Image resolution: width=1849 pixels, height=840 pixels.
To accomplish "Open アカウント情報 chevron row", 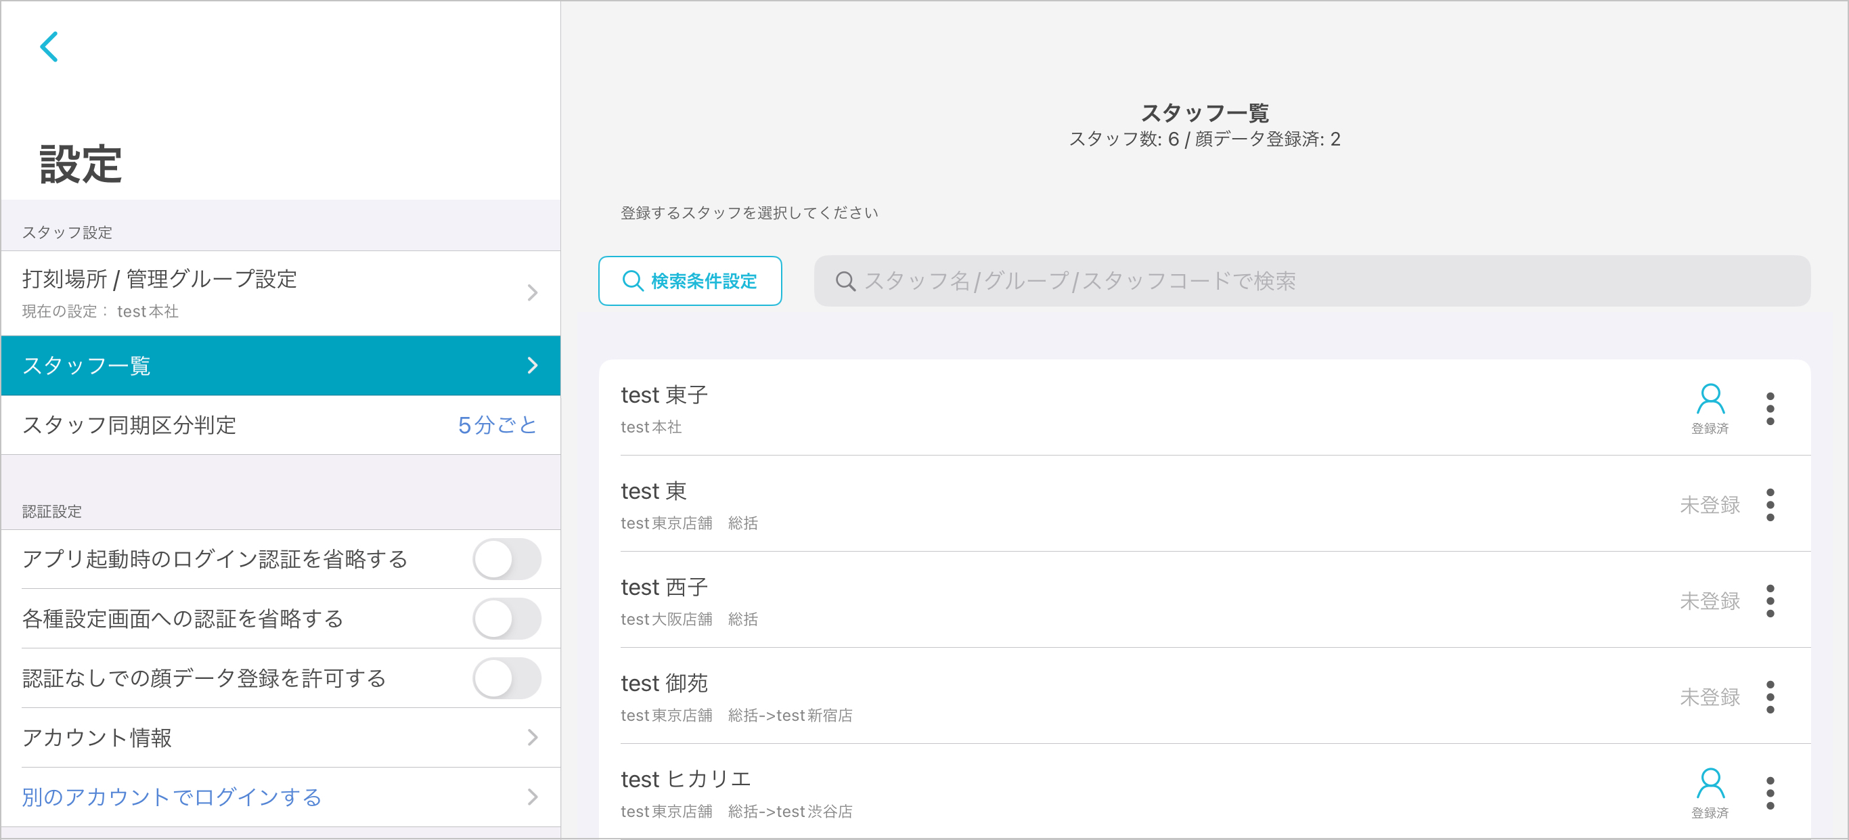I will (280, 738).
